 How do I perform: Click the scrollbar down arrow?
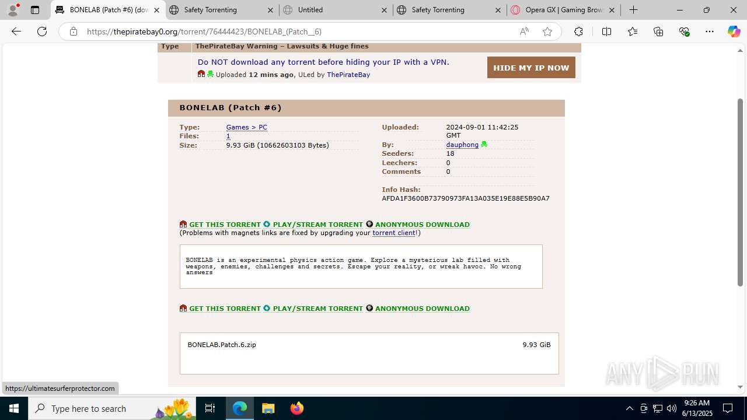(741, 387)
